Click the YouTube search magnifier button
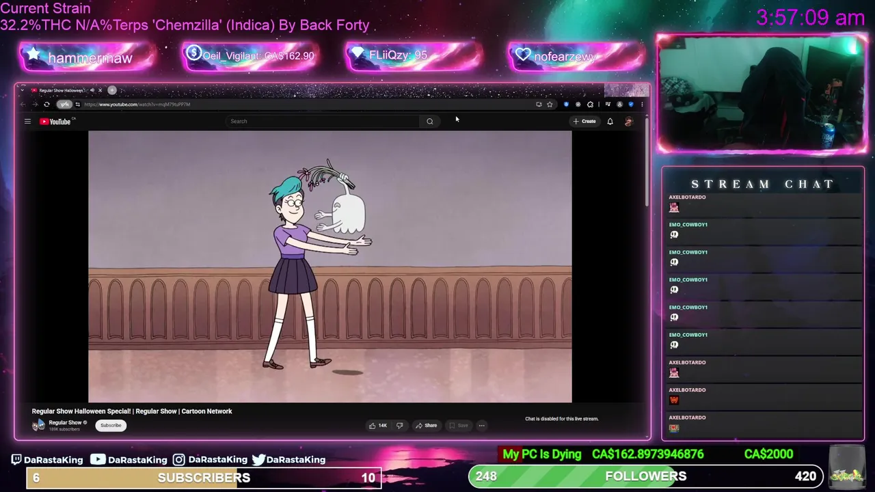Image resolution: width=875 pixels, height=492 pixels. pos(430,122)
